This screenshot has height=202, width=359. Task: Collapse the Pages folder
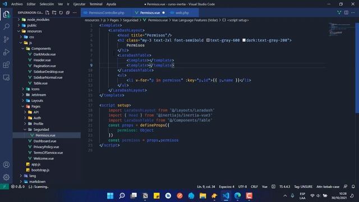23,106
